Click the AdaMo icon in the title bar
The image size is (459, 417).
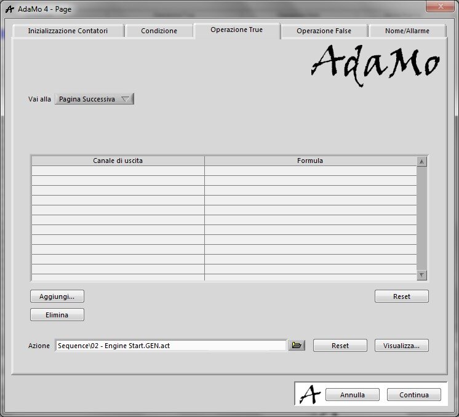point(9,9)
